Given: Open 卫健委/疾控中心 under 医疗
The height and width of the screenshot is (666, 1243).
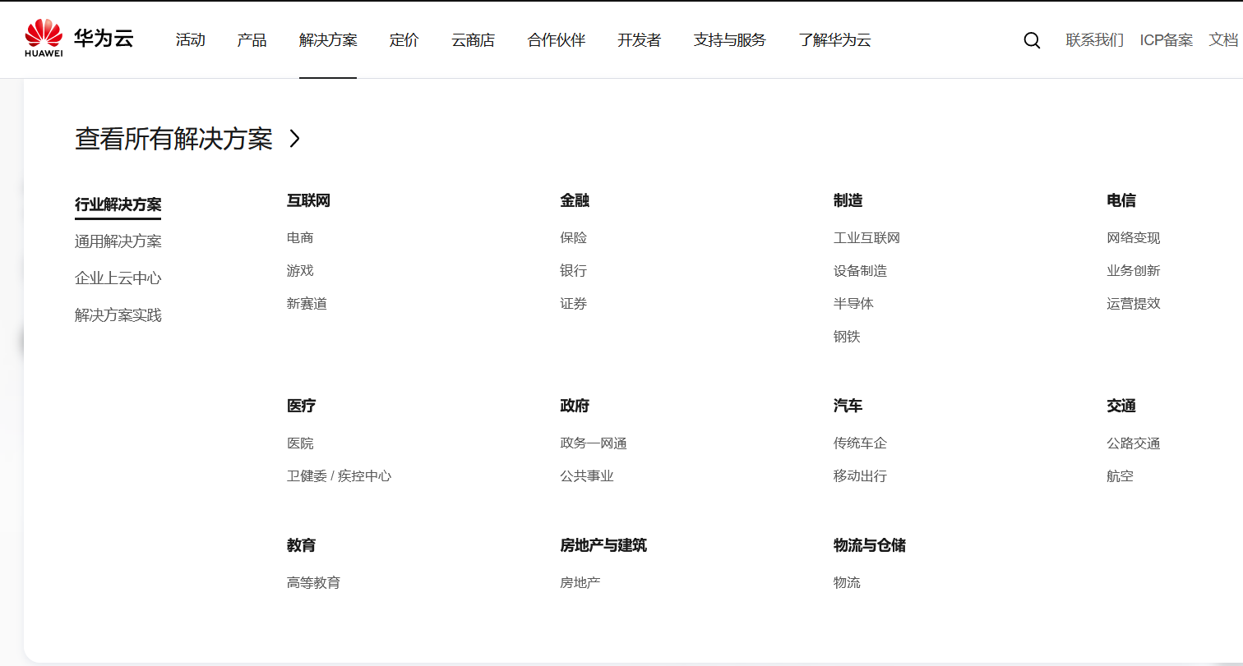Looking at the screenshot, I should click(339, 475).
